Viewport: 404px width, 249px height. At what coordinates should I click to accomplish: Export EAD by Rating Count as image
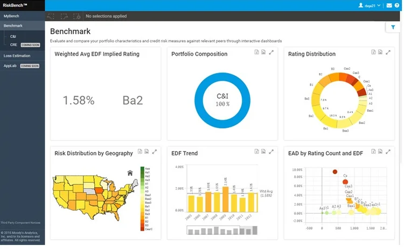380,152
